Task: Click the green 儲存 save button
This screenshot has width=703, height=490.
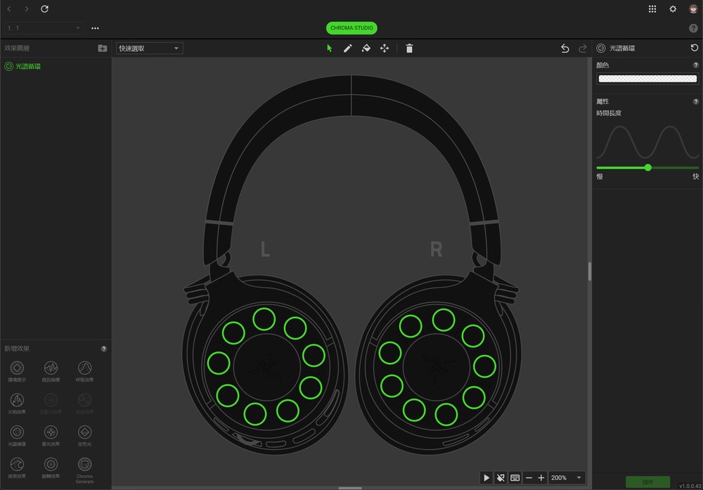Action: tap(648, 482)
